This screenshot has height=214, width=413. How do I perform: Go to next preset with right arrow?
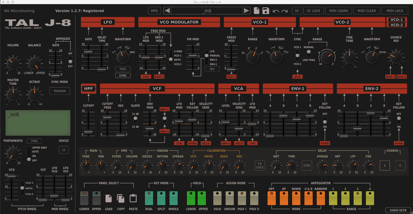[x=246, y=11]
